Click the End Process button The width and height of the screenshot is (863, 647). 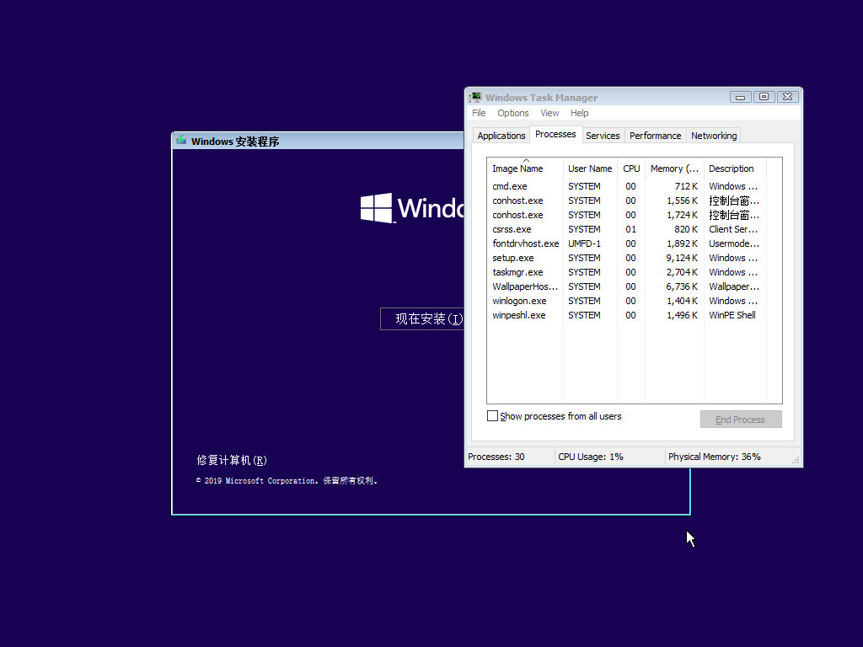click(741, 420)
